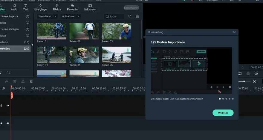Click the scissors split icon

23,82
